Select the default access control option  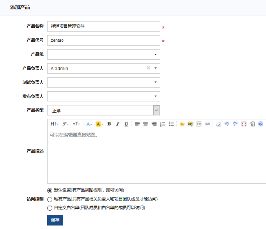pyautogui.click(x=50, y=190)
